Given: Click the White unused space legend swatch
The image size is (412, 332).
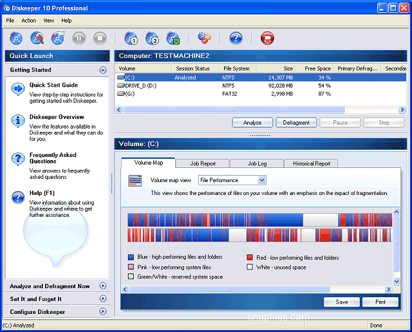Looking at the screenshot, I should coord(250,267).
